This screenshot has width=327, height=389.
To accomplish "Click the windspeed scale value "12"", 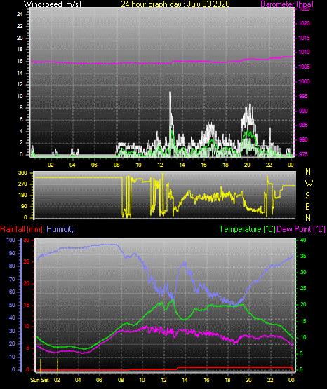I will (20, 84).
